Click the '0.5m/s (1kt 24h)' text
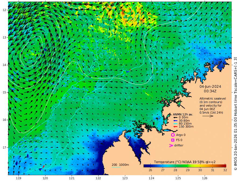237x183 pixels. tap(211, 113)
